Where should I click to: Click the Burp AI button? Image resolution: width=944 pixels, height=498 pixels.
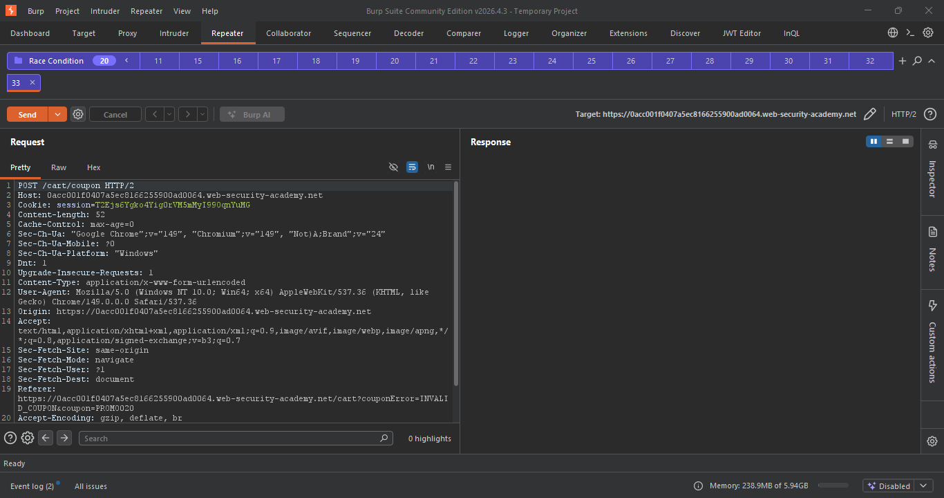252,114
